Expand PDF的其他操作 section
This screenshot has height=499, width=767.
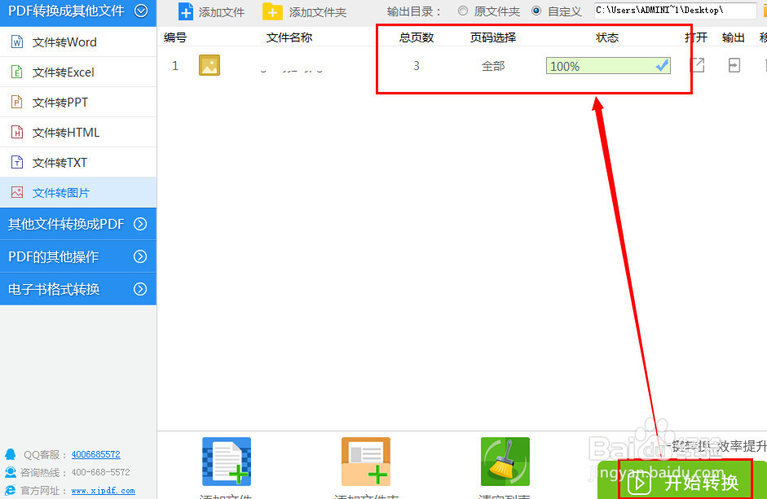click(77, 256)
